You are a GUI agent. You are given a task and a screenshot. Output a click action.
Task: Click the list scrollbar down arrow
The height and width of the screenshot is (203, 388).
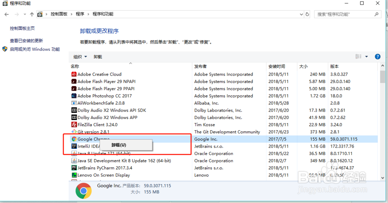pyautogui.click(x=383, y=178)
